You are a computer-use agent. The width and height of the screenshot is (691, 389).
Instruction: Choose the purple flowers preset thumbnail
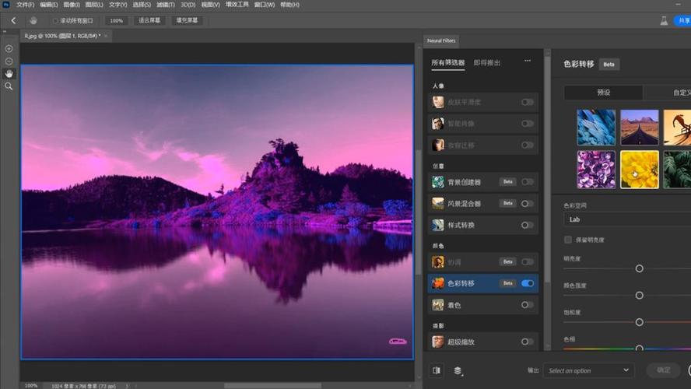point(596,170)
